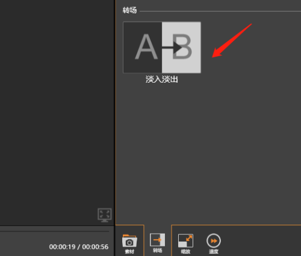Click the dark A half of transition preview
Screen dimensions: 301x256
(x=143, y=47)
